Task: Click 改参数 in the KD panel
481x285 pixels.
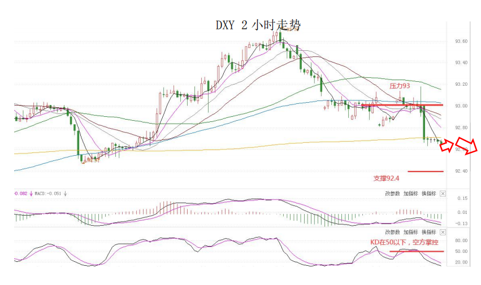Action: [392, 232]
